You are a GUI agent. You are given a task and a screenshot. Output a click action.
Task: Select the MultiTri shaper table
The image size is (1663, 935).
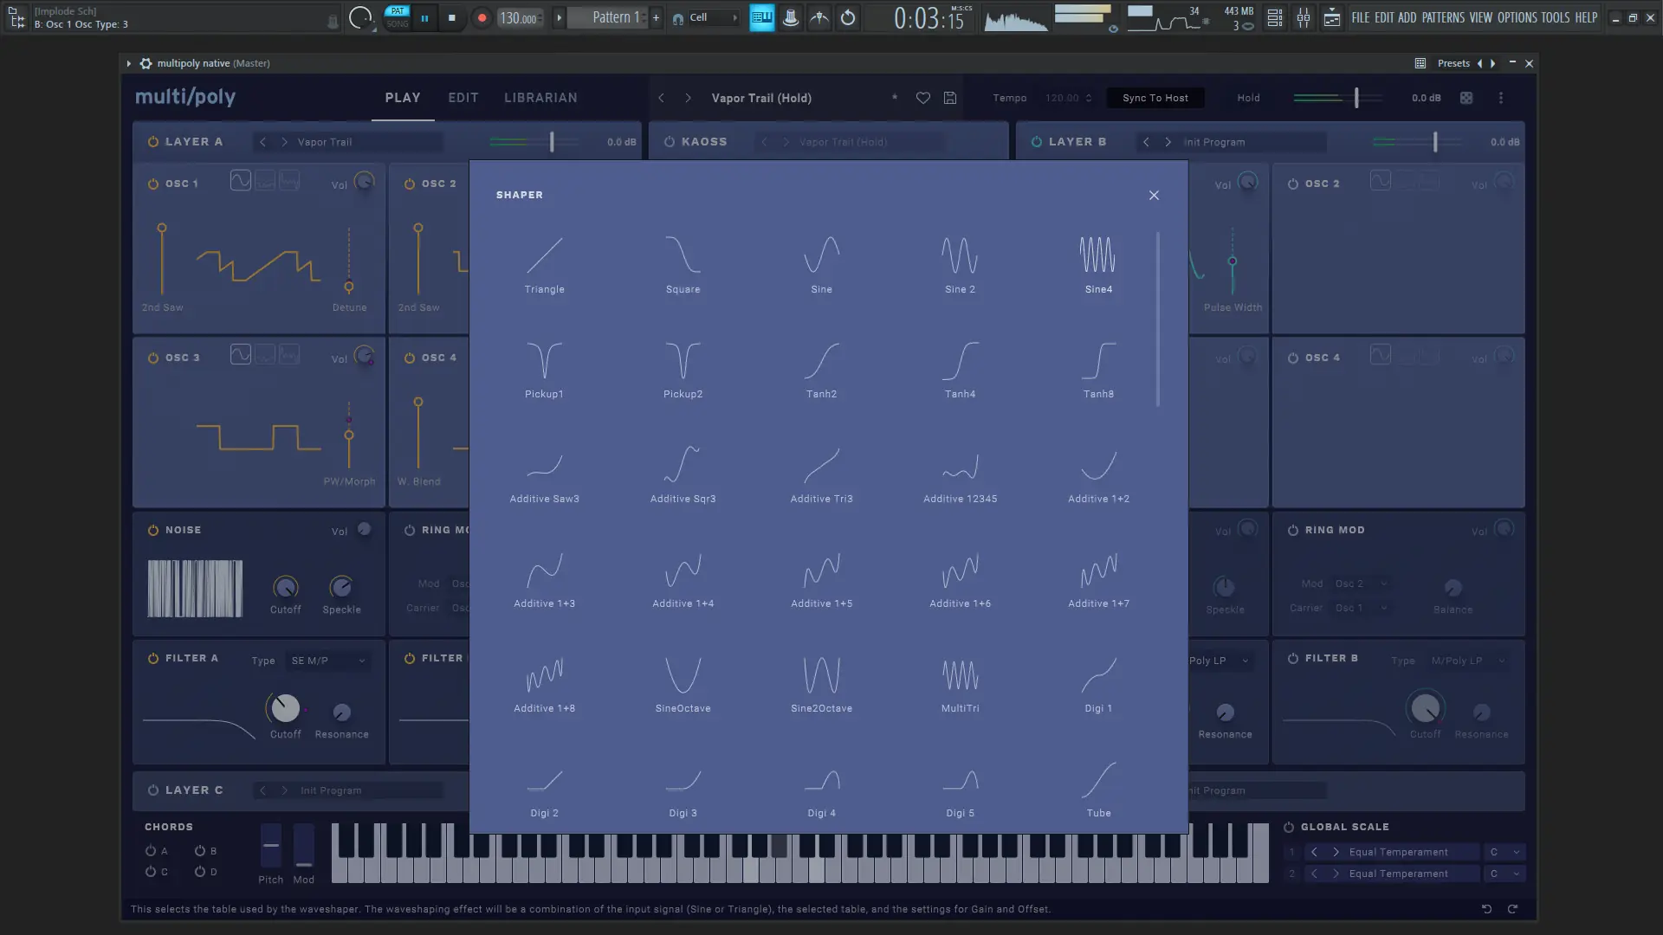pos(960,676)
